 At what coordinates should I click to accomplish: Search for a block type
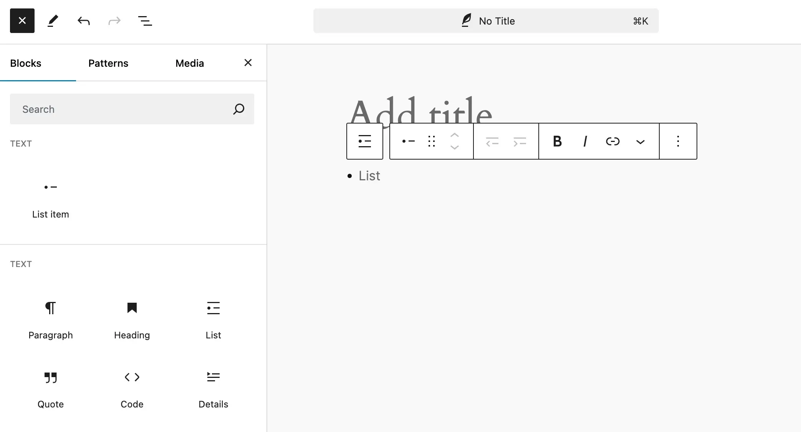[132, 110]
